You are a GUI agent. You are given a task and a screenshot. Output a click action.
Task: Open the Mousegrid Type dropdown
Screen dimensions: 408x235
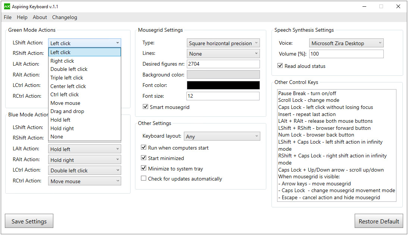click(223, 43)
